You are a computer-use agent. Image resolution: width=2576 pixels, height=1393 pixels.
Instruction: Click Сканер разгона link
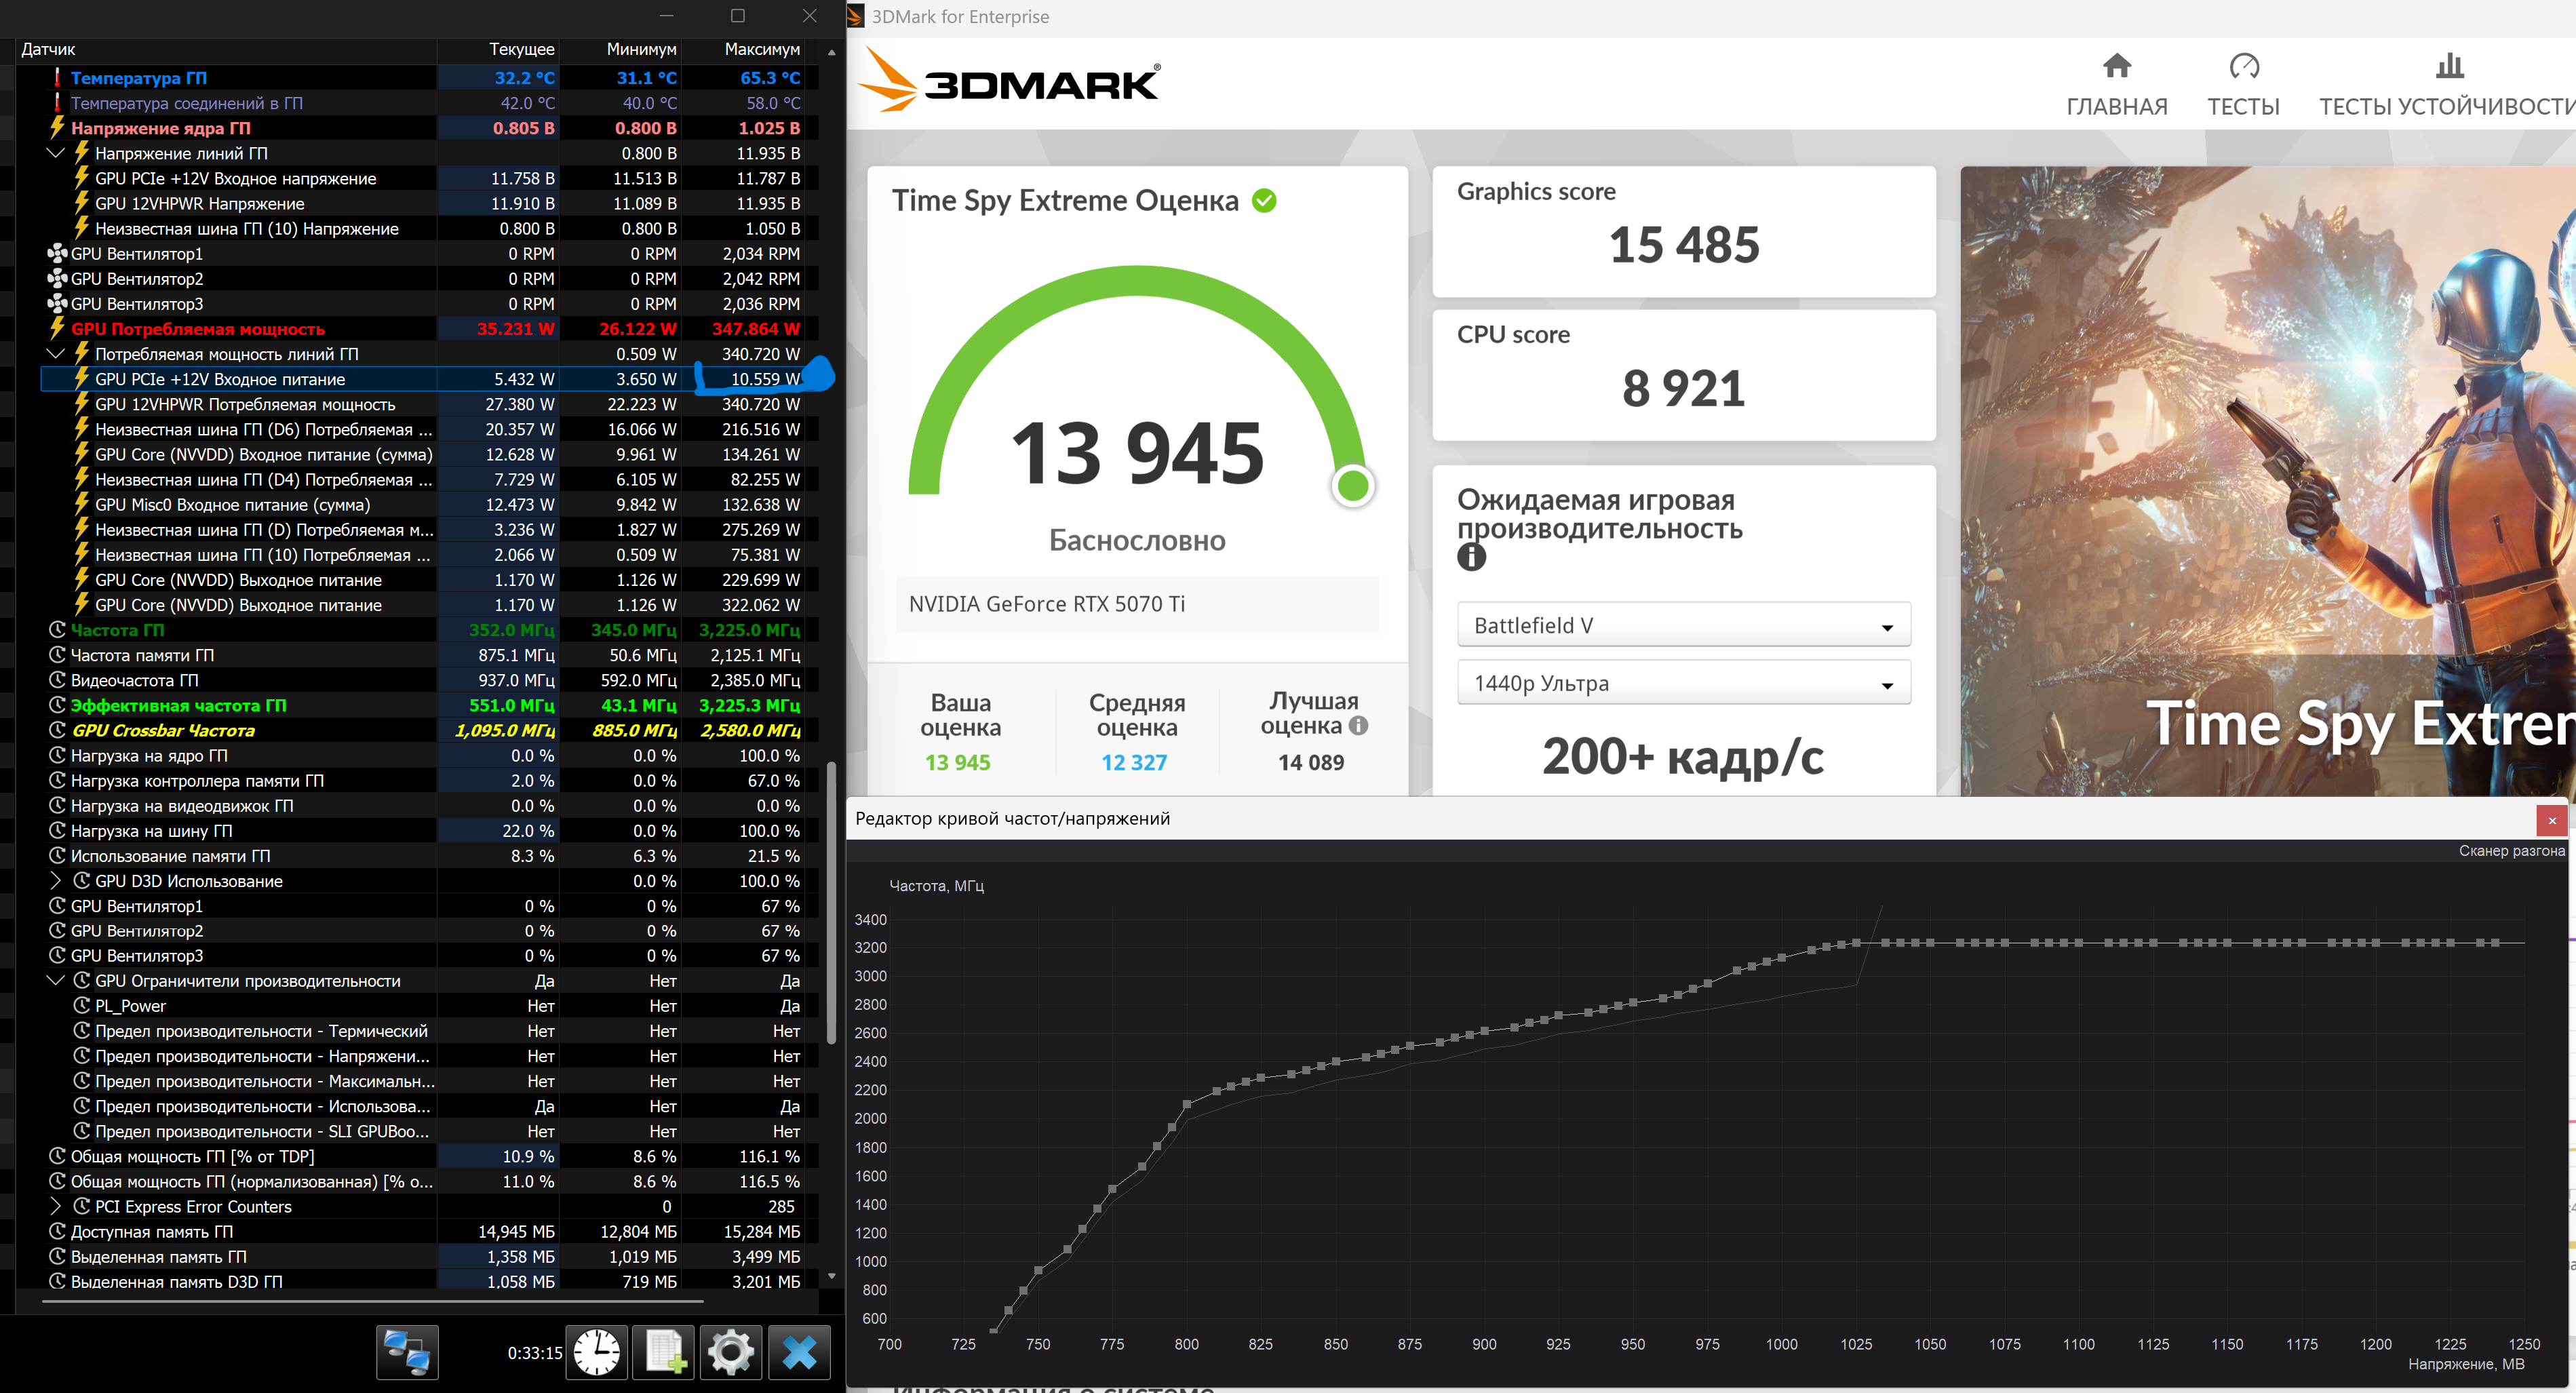(2511, 851)
